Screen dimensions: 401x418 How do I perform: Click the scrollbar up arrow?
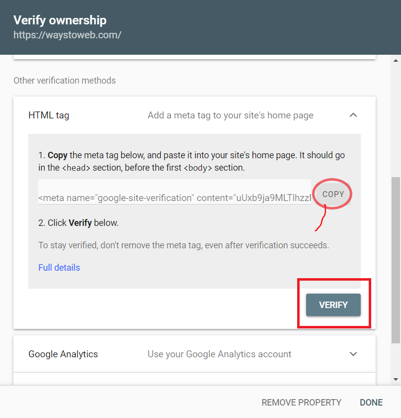(x=396, y=61)
